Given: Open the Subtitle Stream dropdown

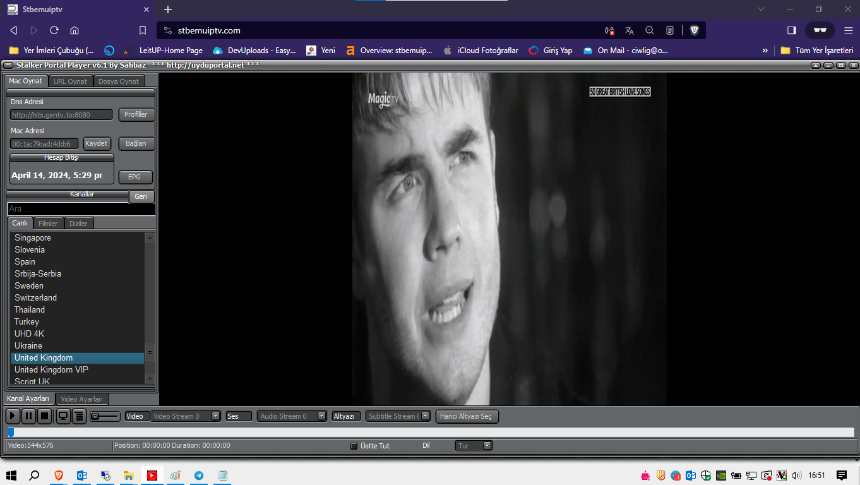Looking at the screenshot, I should pos(398,416).
